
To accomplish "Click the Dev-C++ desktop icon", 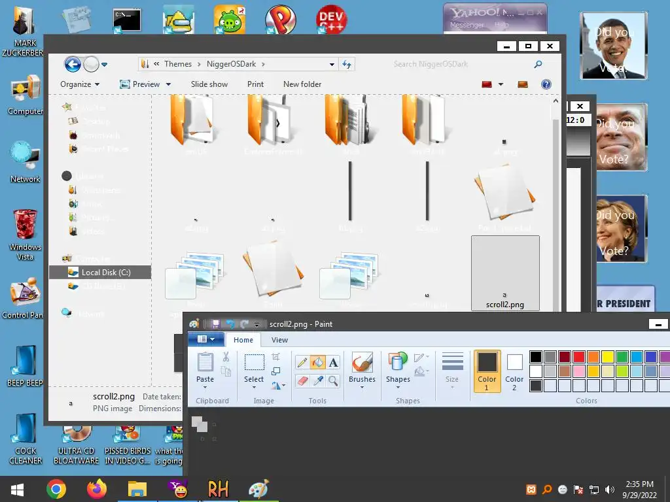I will 331,20.
